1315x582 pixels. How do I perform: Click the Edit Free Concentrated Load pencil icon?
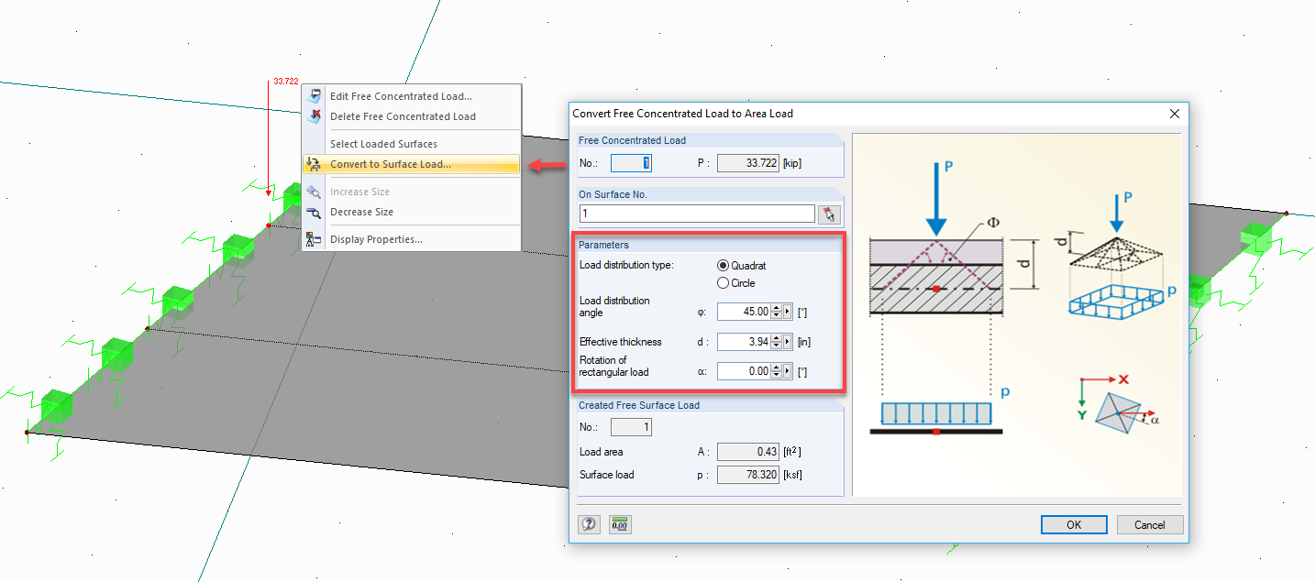pos(313,95)
